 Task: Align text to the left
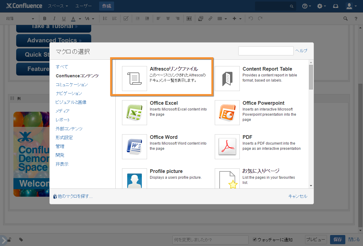pyautogui.click(x=159, y=19)
